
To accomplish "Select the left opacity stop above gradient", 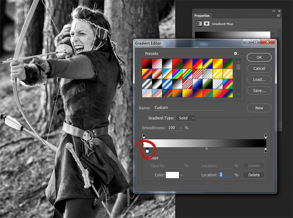I will 144,136.
